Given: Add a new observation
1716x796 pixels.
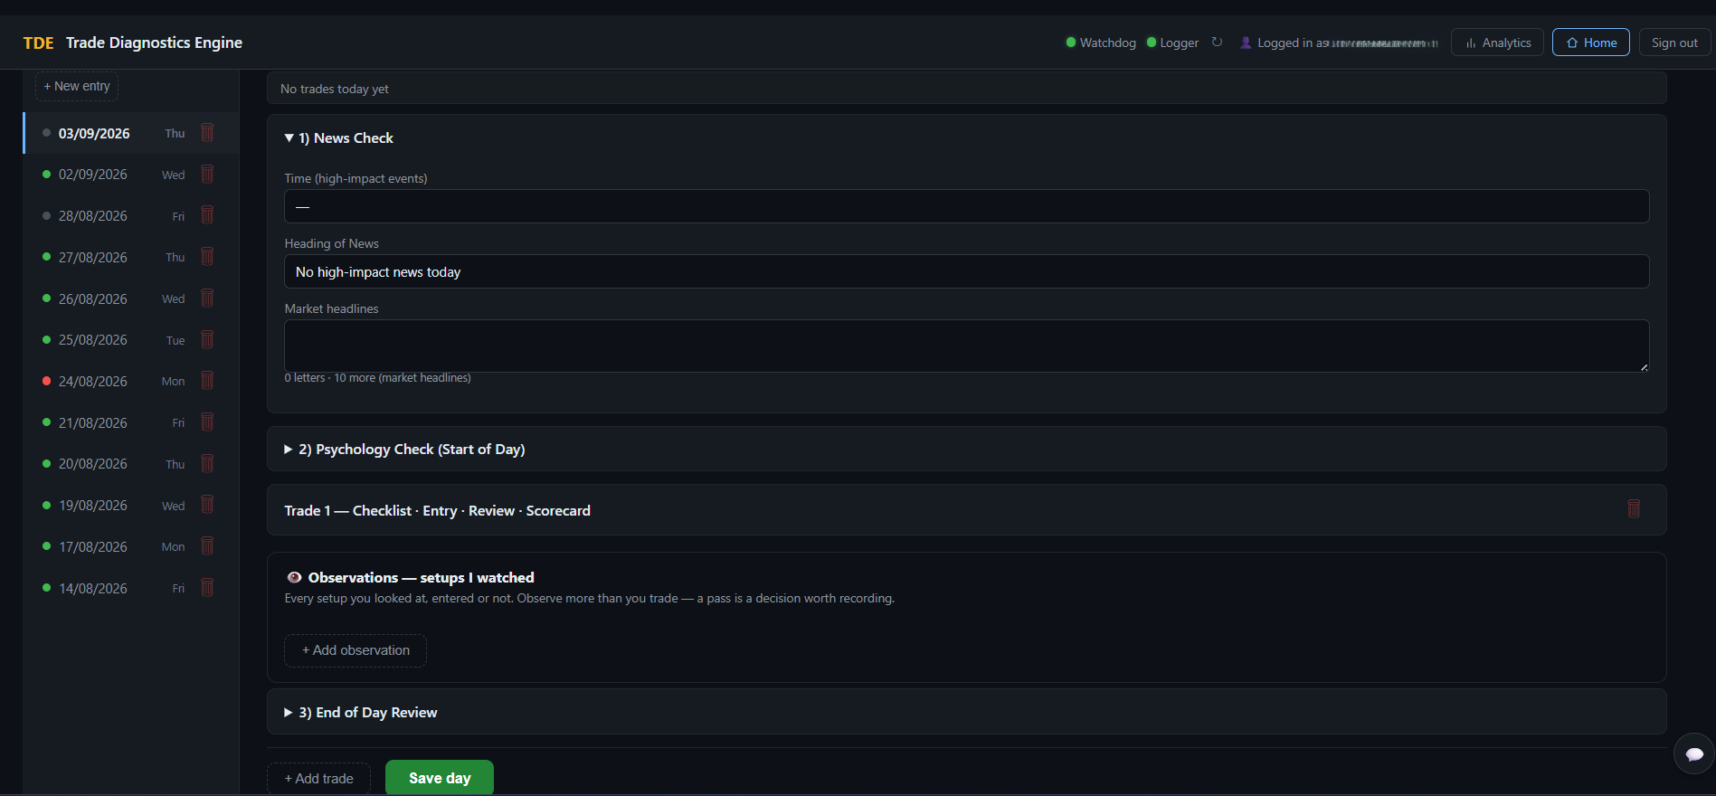Looking at the screenshot, I should (356, 650).
